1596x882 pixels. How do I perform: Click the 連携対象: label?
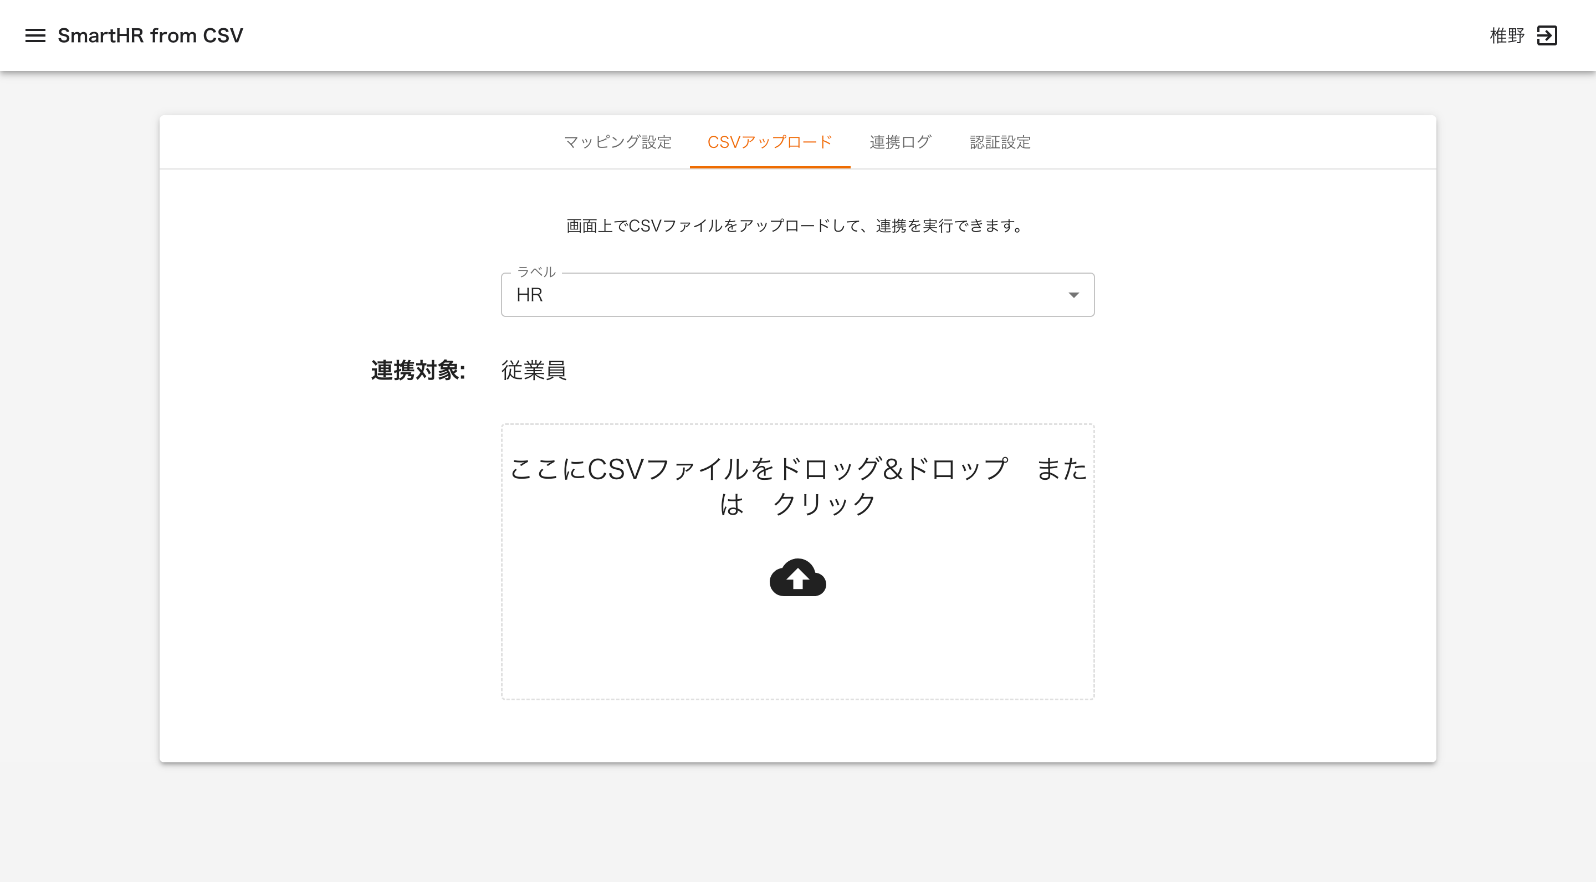click(418, 370)
